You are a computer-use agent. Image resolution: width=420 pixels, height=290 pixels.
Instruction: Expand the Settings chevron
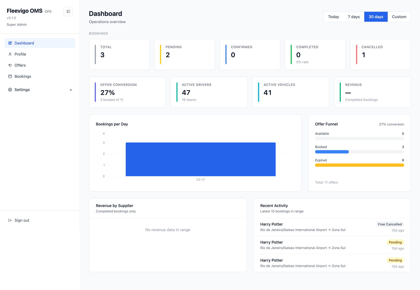[71, 90]
